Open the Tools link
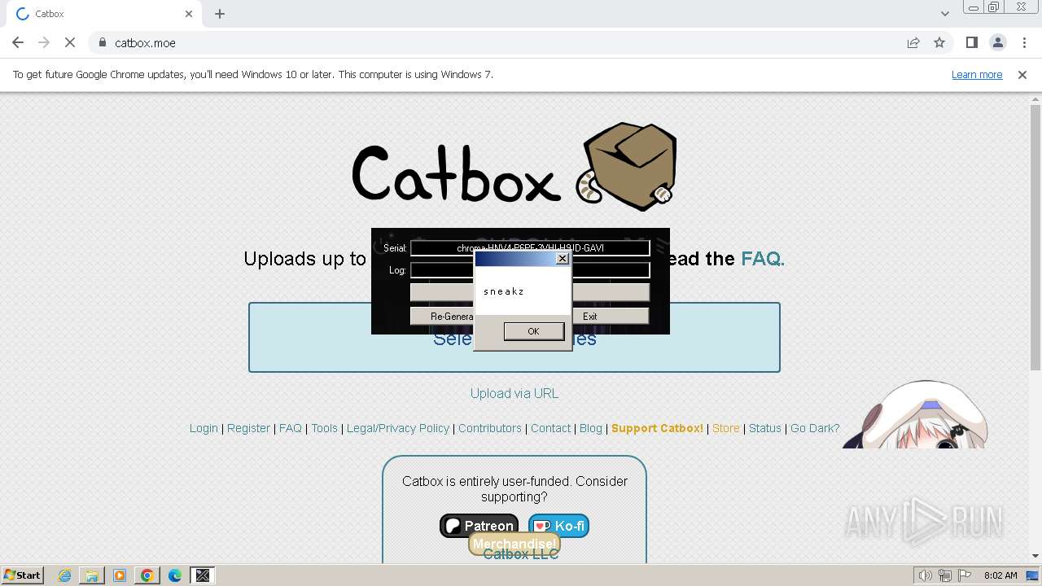This screenshot has width=1042, height=586. [x=324, y=428]
